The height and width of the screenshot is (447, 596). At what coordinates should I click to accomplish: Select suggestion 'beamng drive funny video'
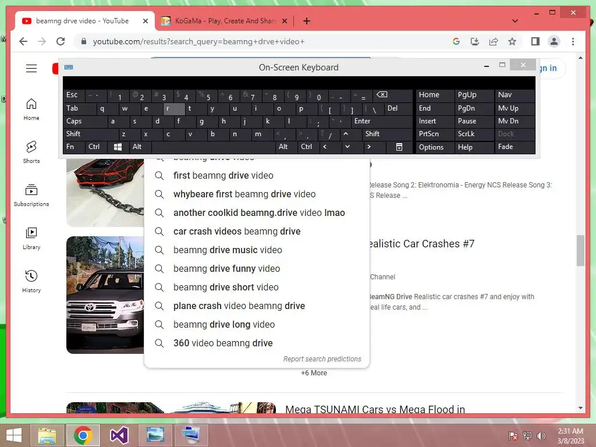coord(257,269)
